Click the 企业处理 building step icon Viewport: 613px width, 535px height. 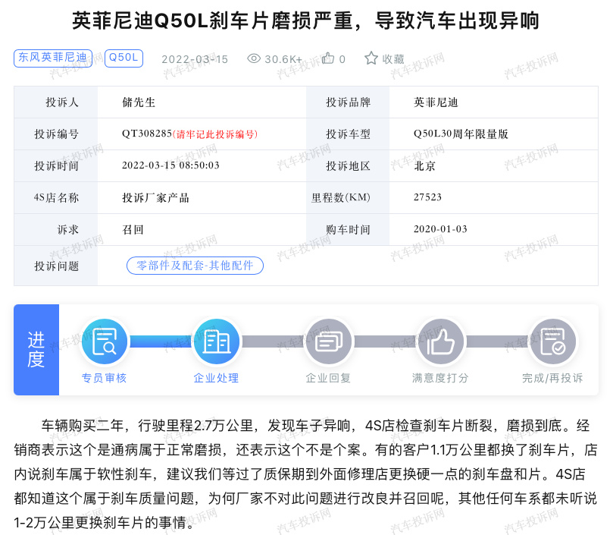[216, 341]
